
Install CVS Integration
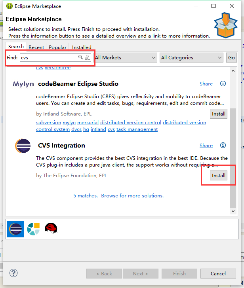pos(219,176)
